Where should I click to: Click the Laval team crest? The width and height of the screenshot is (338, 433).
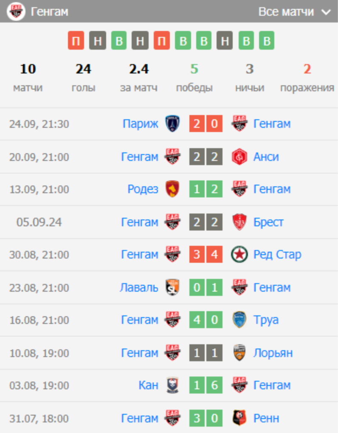click(172, 288)
